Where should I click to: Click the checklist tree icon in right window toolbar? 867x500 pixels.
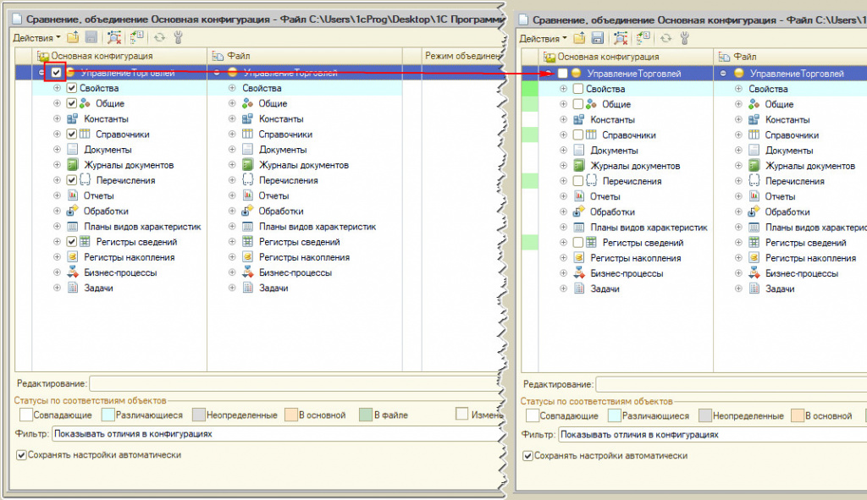tap(643, 38)
